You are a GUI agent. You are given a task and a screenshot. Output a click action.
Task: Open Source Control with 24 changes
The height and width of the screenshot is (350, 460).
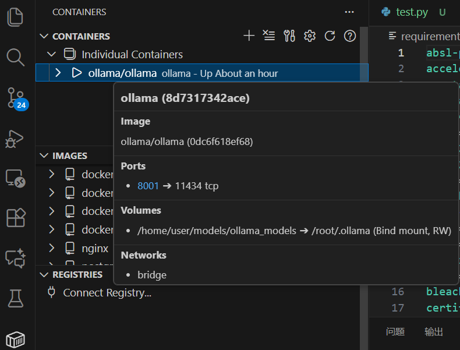tap(16, 98)
